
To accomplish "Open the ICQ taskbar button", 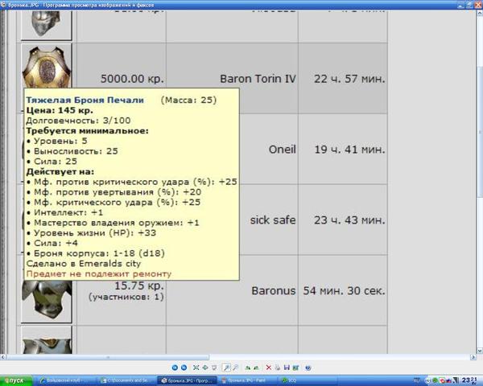I will pyautogui.click(x=308, y=380).
